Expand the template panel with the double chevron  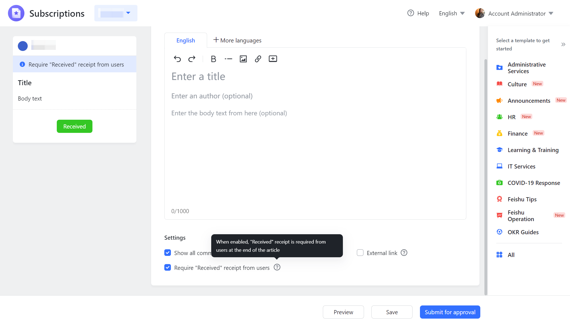[x=564, y=44]
